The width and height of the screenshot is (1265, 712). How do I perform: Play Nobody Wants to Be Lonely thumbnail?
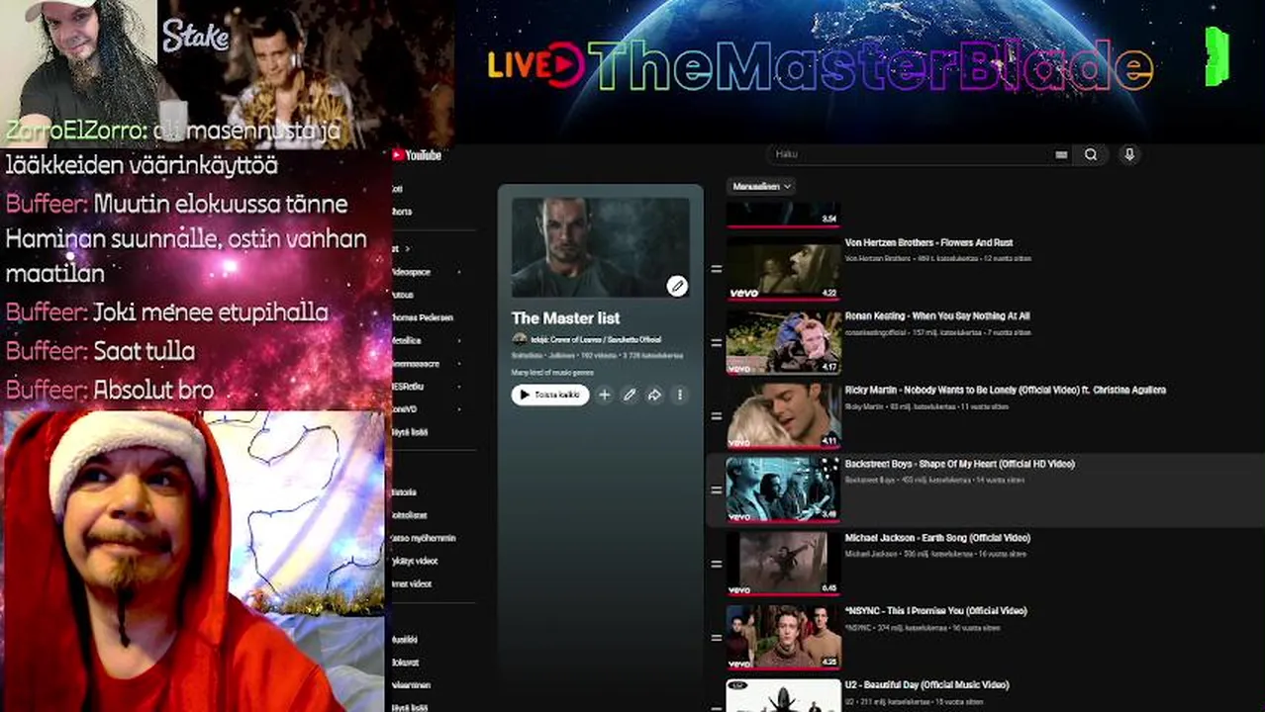pos(783,416)
